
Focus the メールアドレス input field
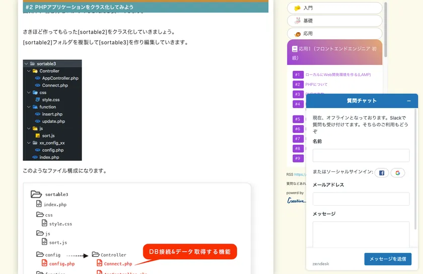point(361,199)
